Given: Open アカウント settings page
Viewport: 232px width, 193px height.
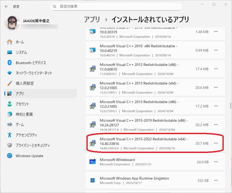Looking at the screenshot, I should click(x=41, y=104).
